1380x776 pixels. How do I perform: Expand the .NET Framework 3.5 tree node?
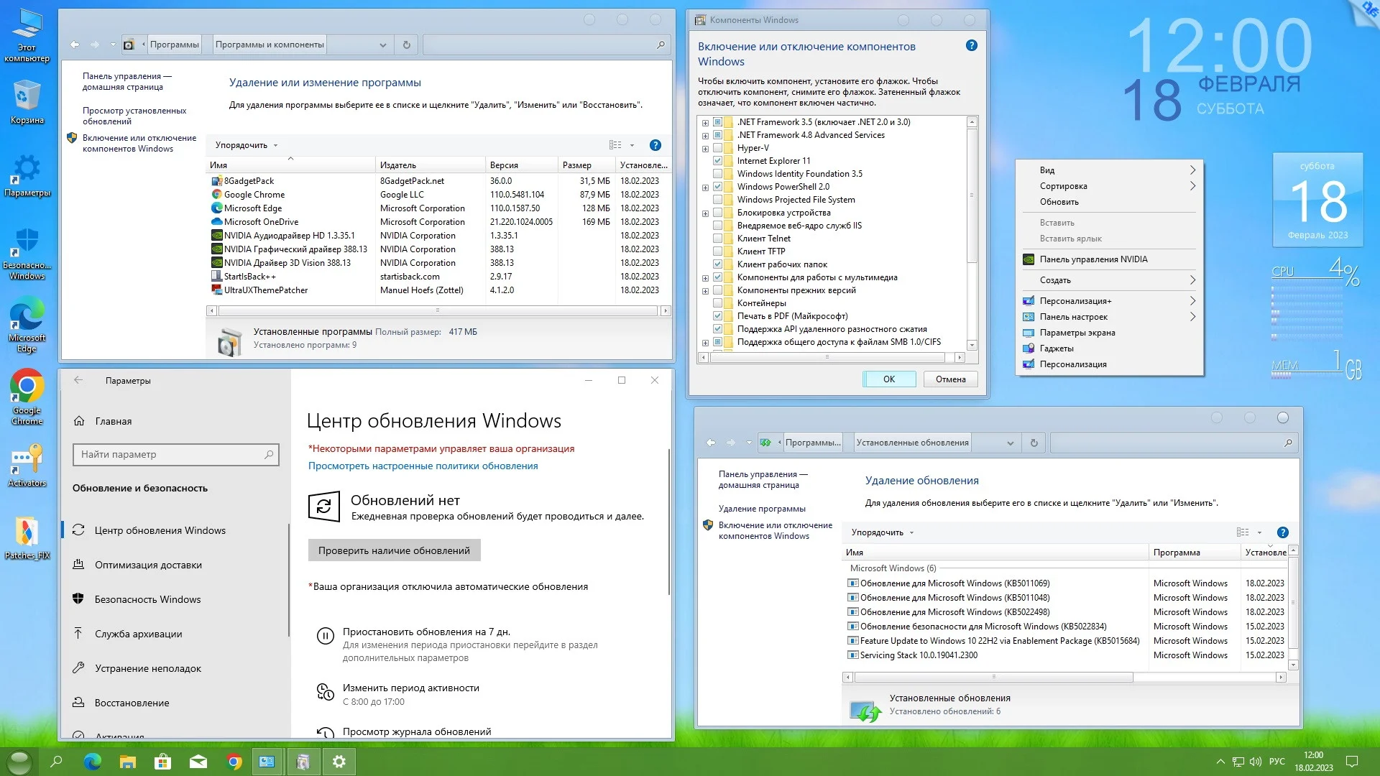(x=705, y=123)
